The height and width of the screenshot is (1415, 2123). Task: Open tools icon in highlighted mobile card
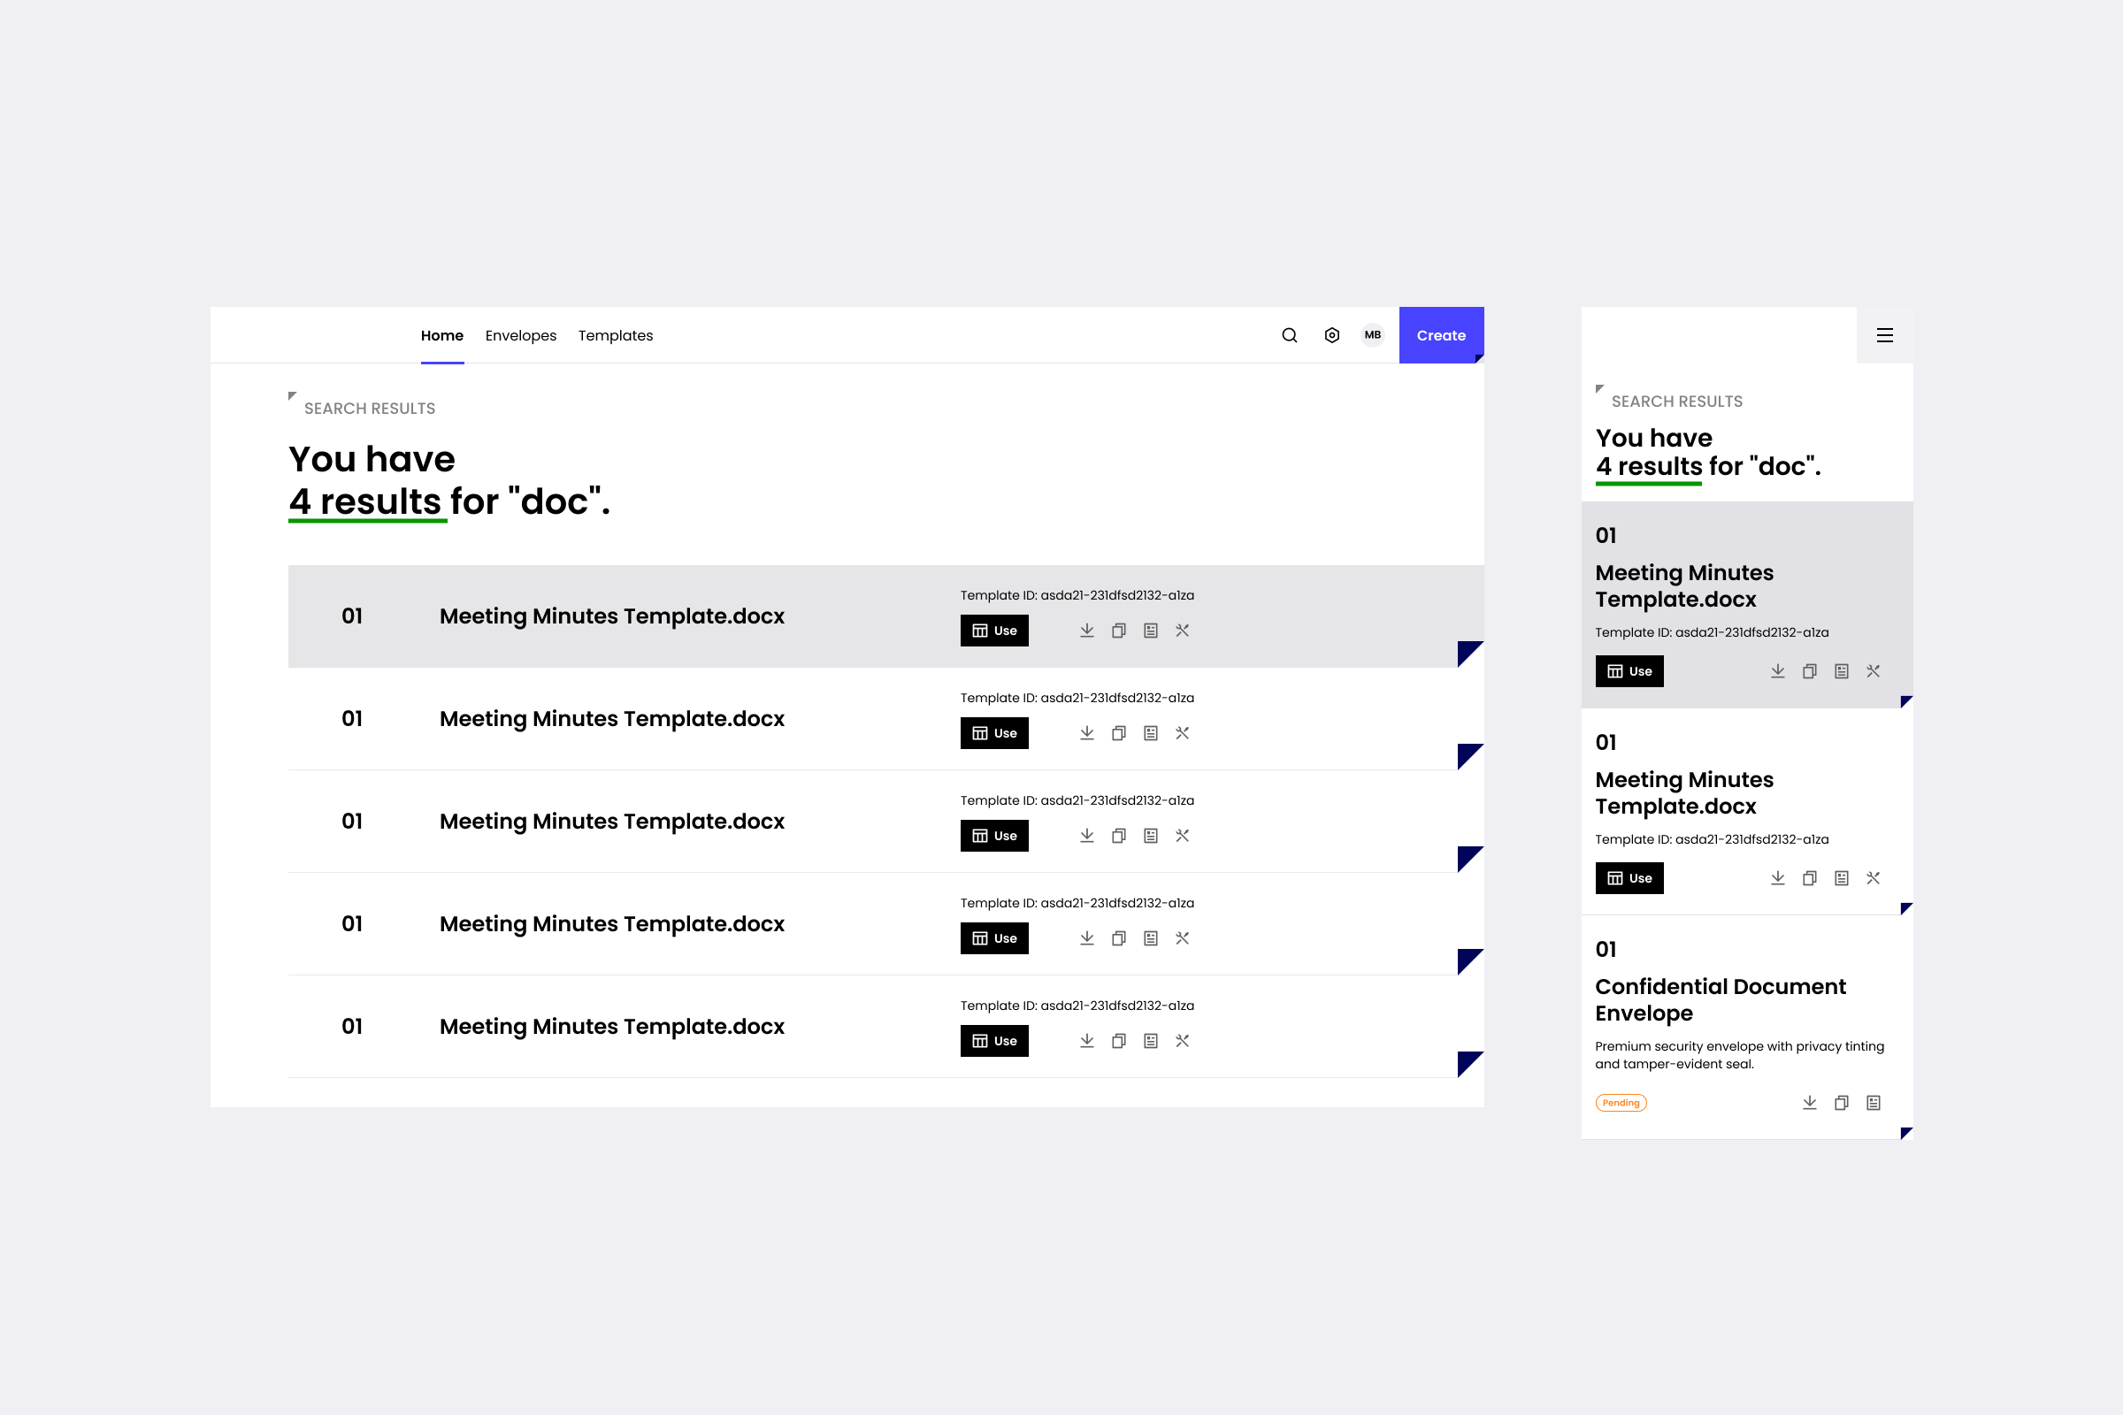[x=1874, y=671]
